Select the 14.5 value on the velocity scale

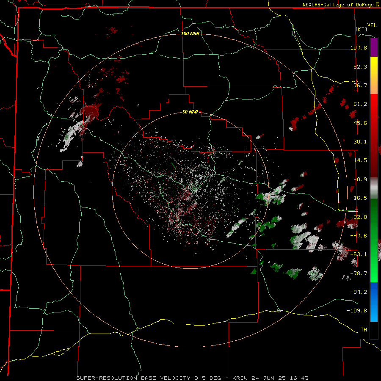[360, 160]
